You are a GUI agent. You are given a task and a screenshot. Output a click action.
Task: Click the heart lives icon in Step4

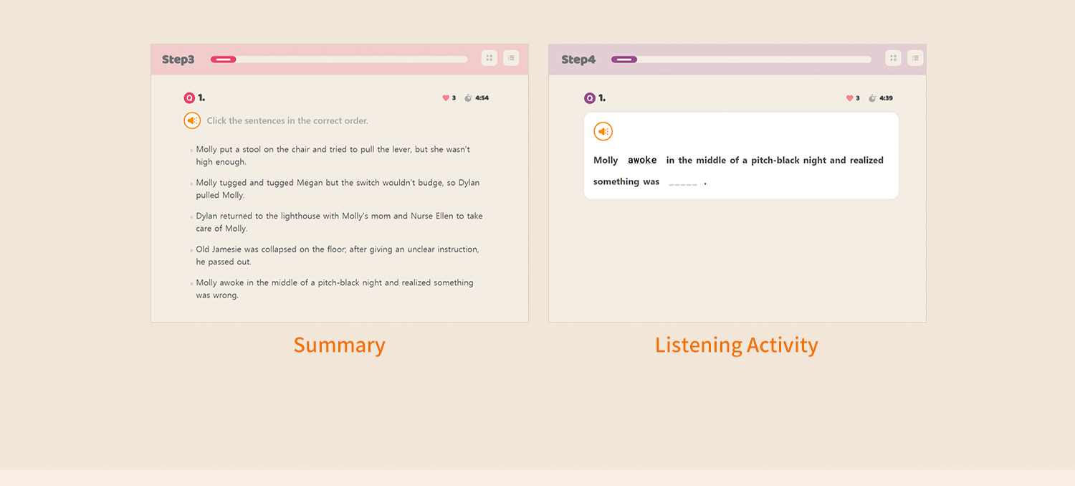click(x=850, y=98)
